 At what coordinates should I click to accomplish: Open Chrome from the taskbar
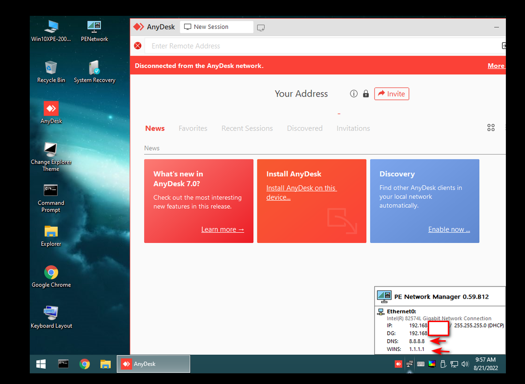click(x=84, y=364)
